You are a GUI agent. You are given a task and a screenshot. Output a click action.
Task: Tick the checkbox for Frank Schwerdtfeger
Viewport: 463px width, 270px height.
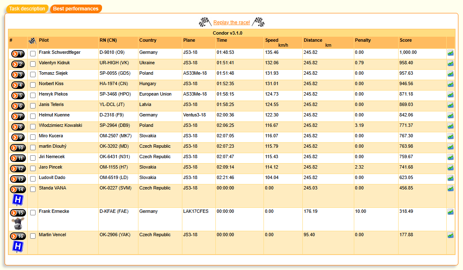pos(33,54)
